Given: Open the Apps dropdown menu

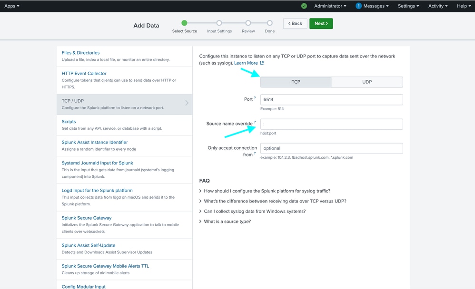Looking at the screenshot, I should tap(12, 6).
